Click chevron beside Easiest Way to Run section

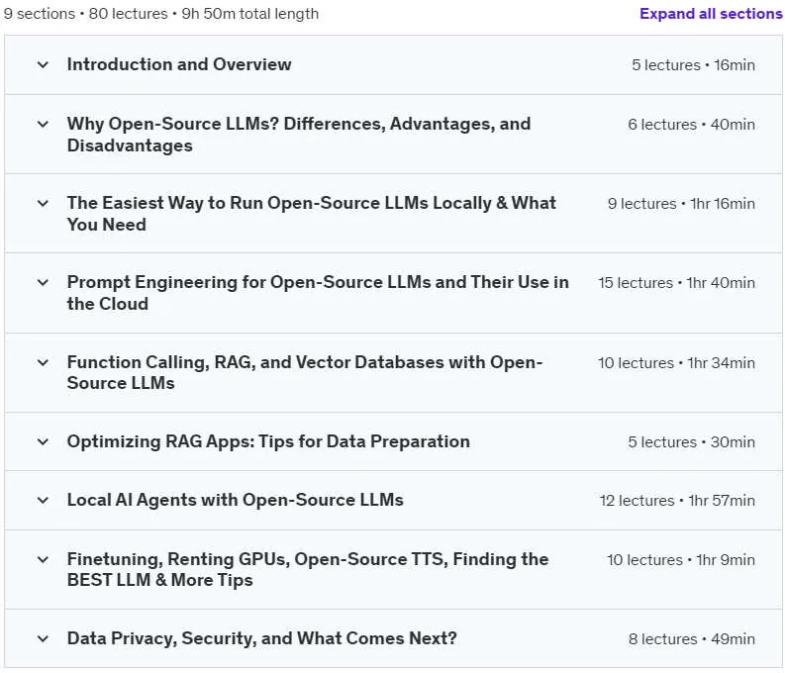point(43,203)
